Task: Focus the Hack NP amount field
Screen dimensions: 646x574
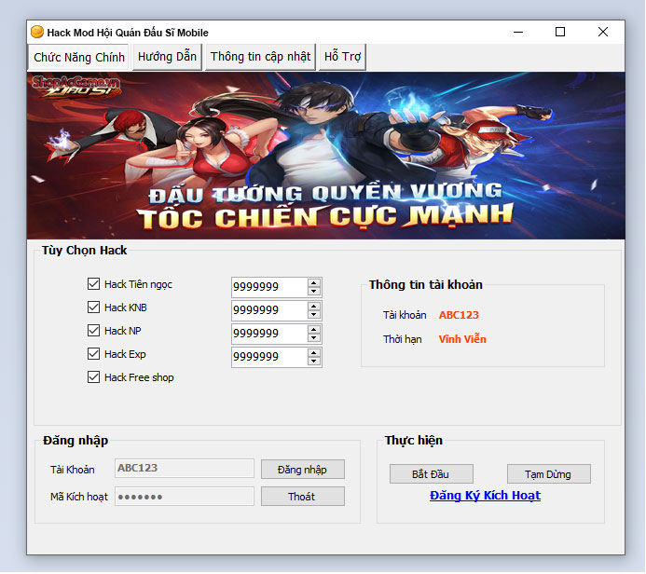Action: click(x=269, y=334)
